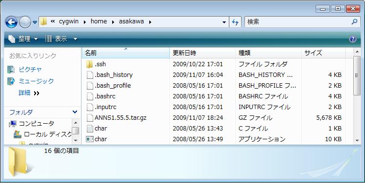The width and height of the screenshot is (365, 187).
Task: Click folder tree scrollbar up arrow
Action: (x=75, y=123)
